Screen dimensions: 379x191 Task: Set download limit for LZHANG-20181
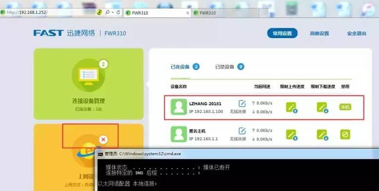pyautogui.click(x=322, y=107)
